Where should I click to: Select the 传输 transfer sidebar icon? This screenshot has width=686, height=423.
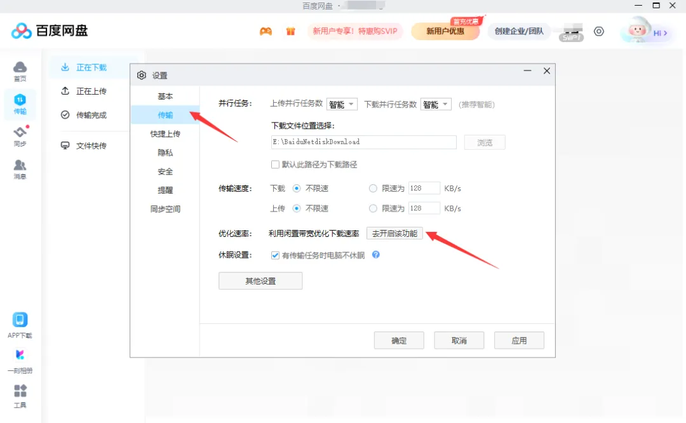click(x=20, y=104)
